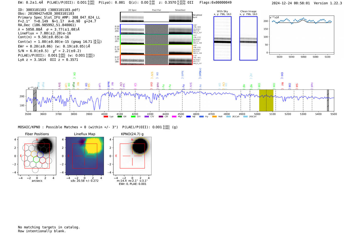Click the λ = 5058.88Å wavelength line
The width and height of the screenshot is (360, 245).
coord(49,29)
